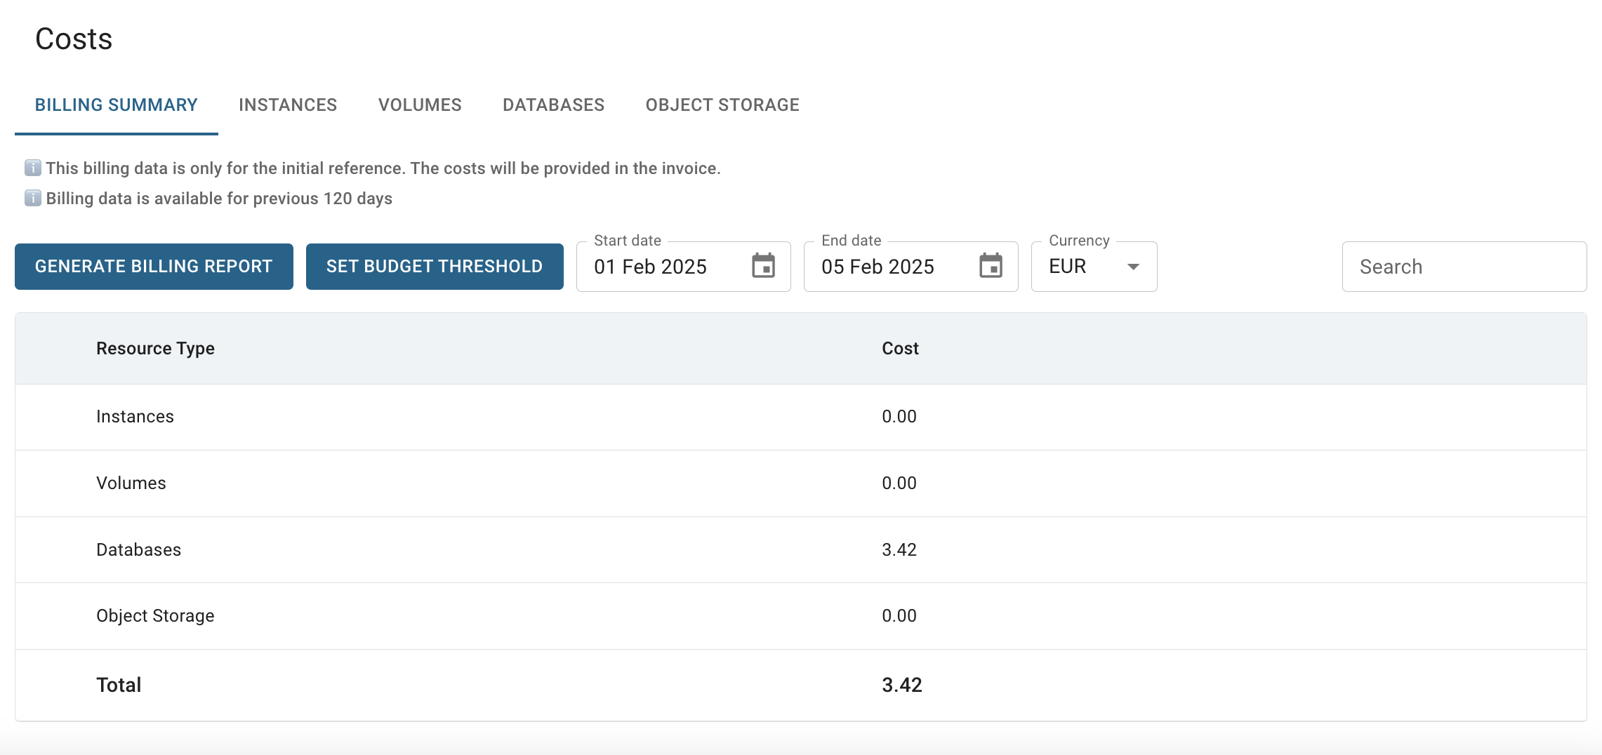Click the Instances cost value 0.00

[x=899, y=416]
